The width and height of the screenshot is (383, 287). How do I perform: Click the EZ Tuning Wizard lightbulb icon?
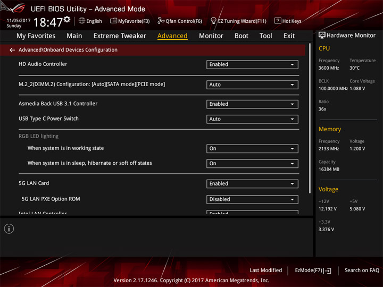tap(213, 21)
